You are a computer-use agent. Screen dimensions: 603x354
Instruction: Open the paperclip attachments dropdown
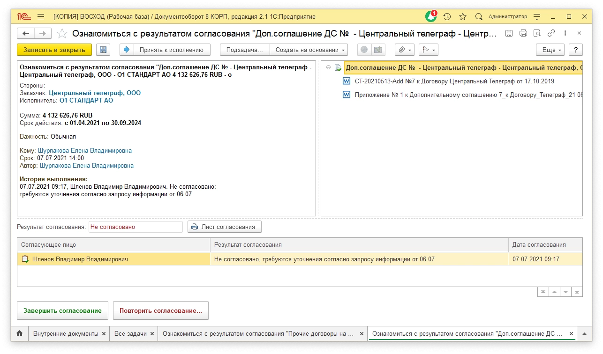pyautogui.click(x=405, y=50)
